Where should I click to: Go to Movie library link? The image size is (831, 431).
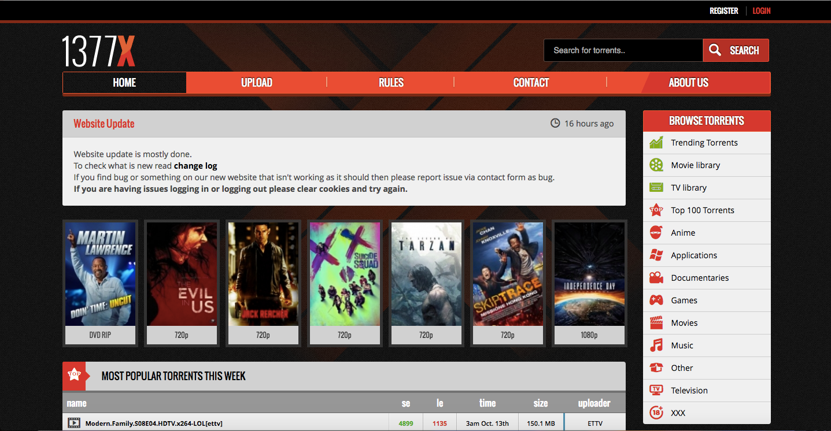(695, 165)
